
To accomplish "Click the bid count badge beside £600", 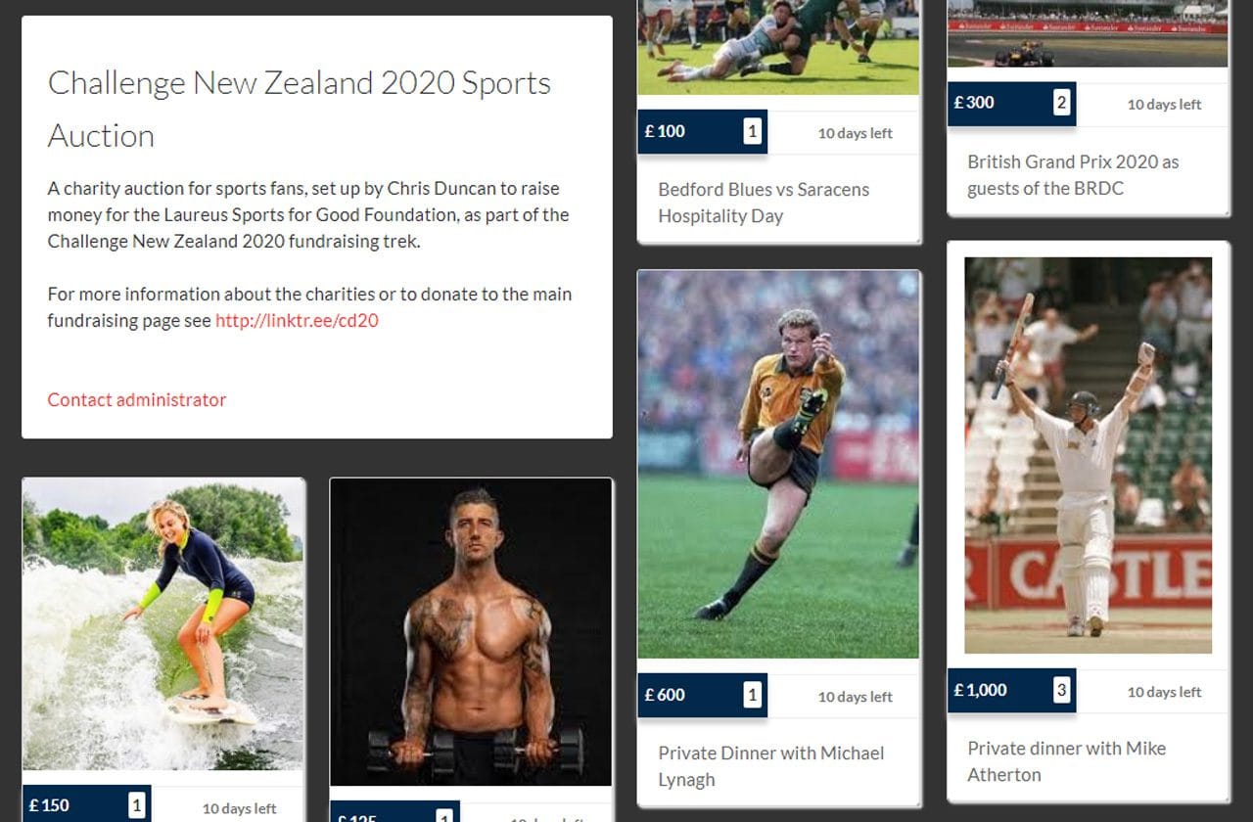I will click(x=752, y=695).
